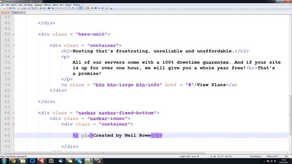The height and width of the screenshot is (164, 292).
Task: Collapse the navbar div at line 64
Action: (14, 113)
